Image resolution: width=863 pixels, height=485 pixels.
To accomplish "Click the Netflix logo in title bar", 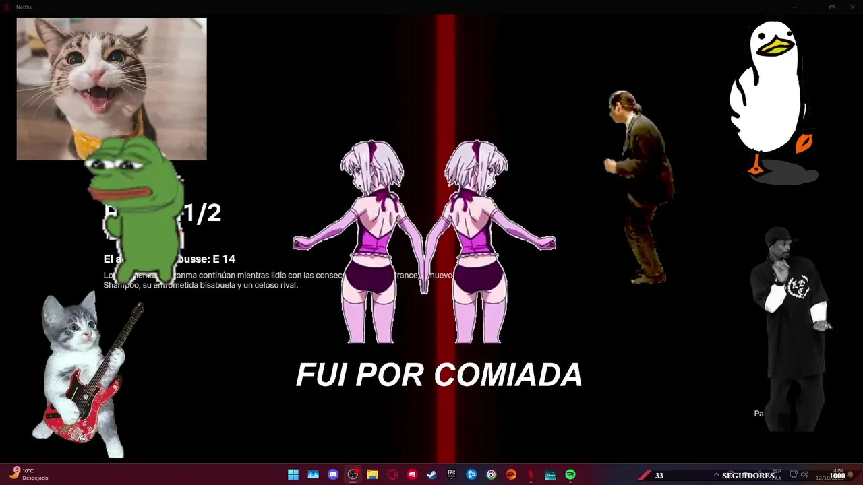I will pos(7,7).
